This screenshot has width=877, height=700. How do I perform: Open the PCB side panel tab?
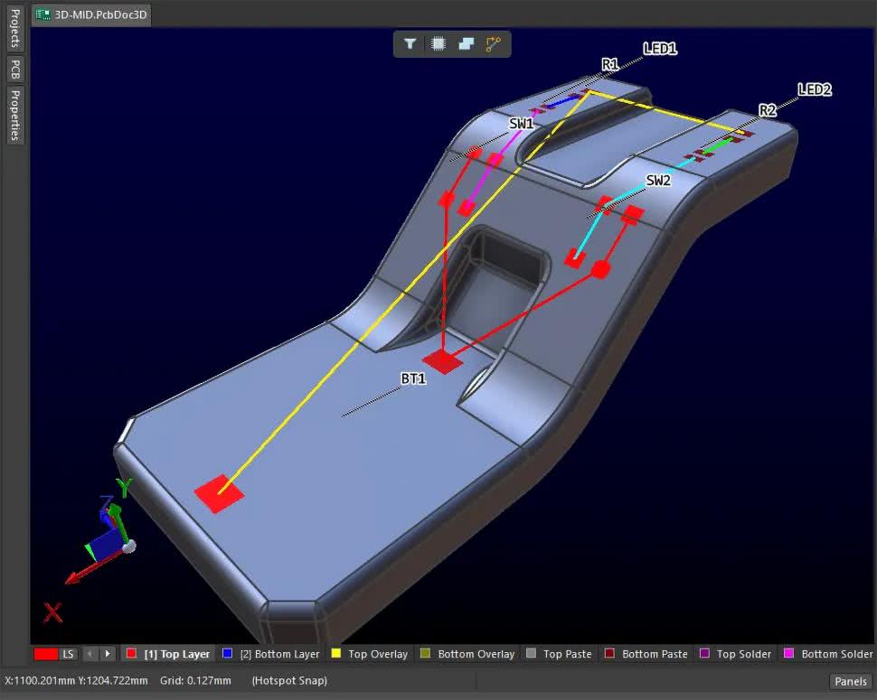coord(14,70)
